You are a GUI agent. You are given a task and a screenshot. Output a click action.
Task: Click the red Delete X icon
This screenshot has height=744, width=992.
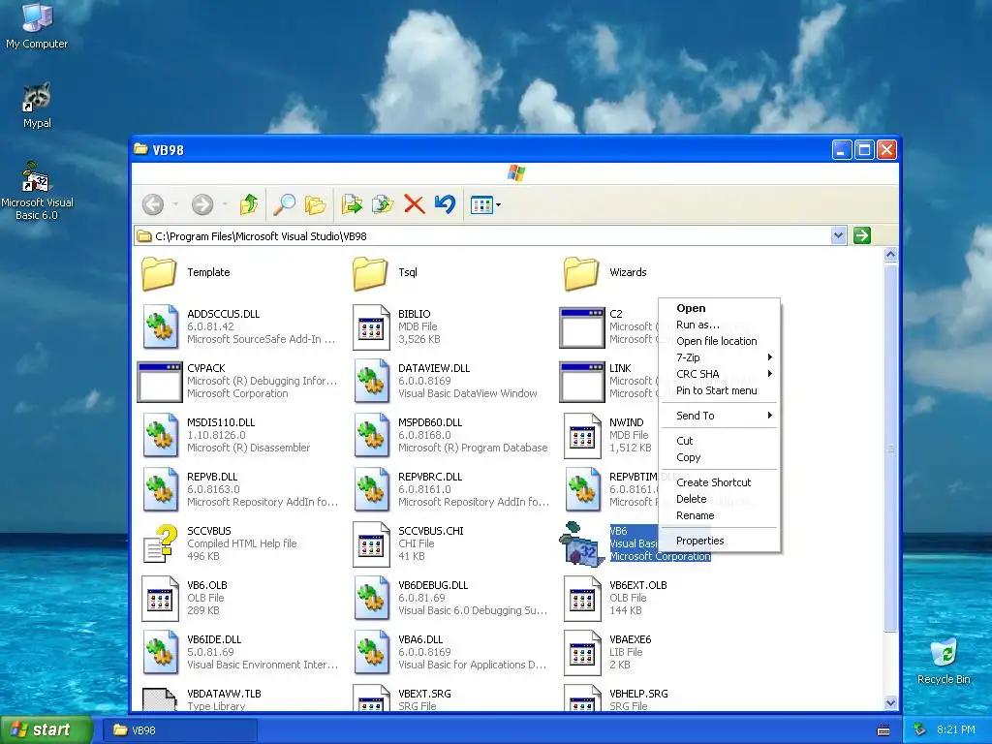click(x=415, y=204)
